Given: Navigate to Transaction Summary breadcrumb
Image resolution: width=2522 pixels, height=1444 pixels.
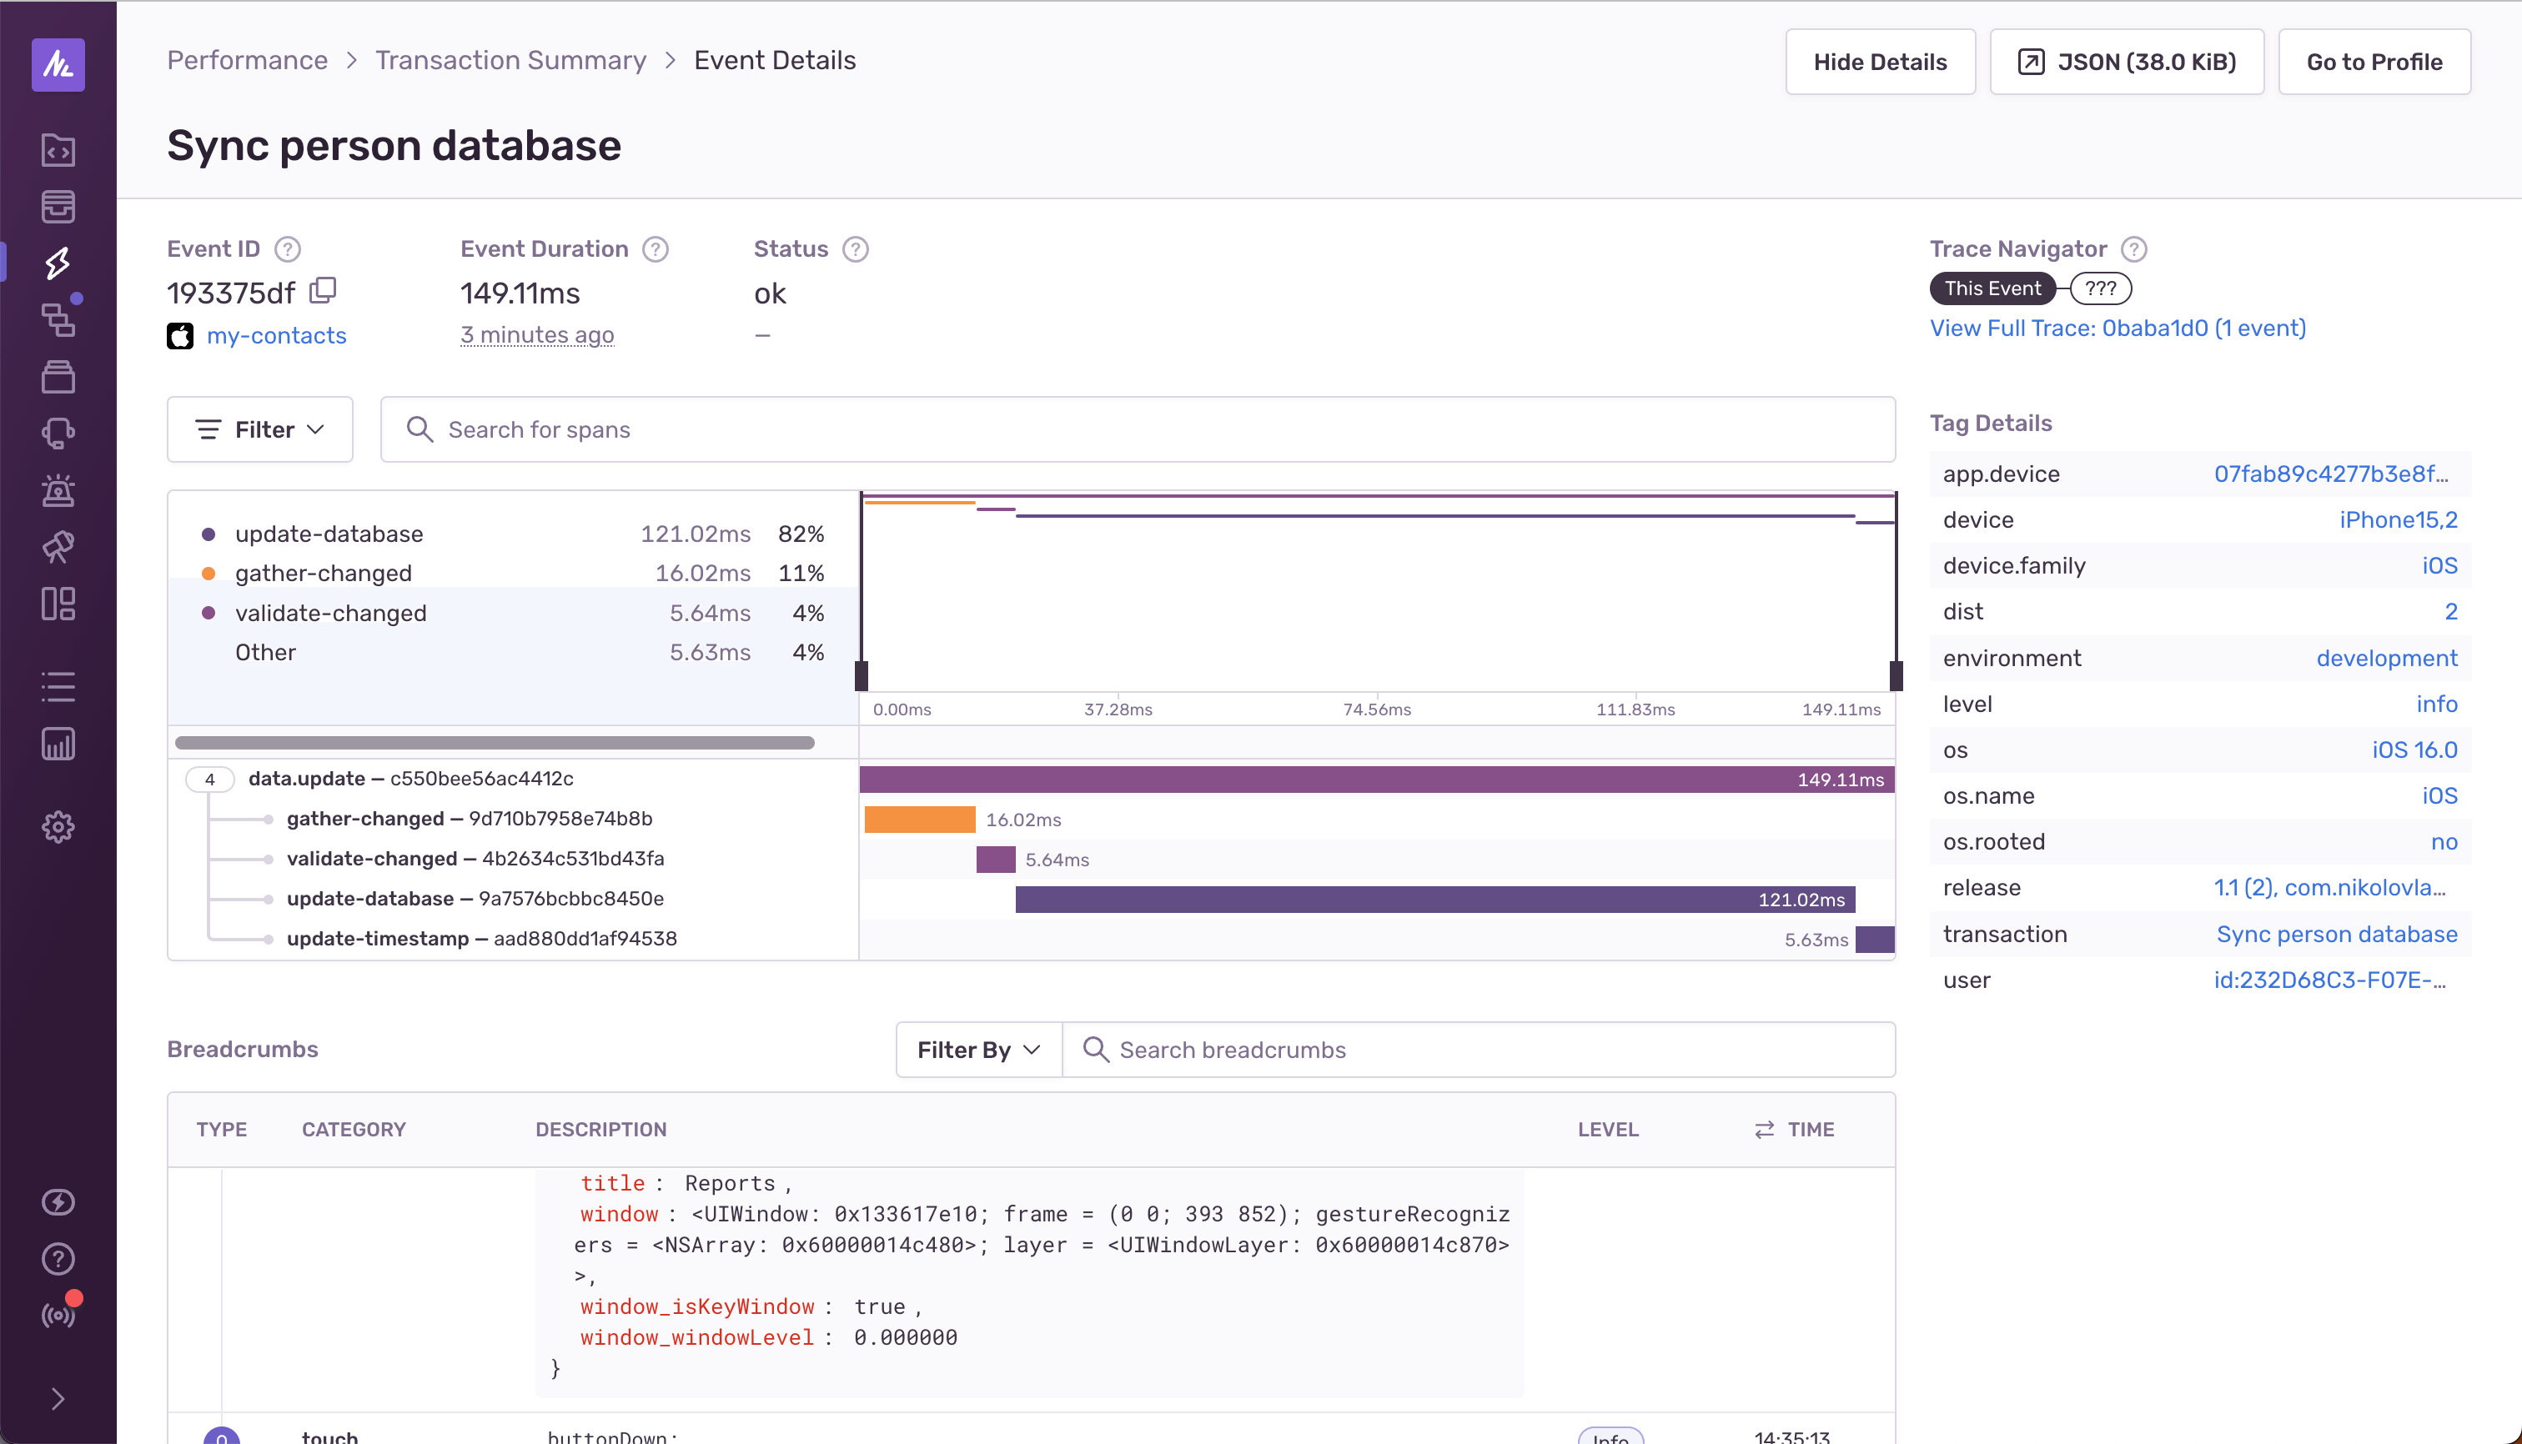Looking at the screenshot, I should click(510, 61).
